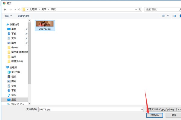The width and height of the screenshot is (181, 120).
Task: Select 音乐 in the navigation pane
Action: point(14,95)
